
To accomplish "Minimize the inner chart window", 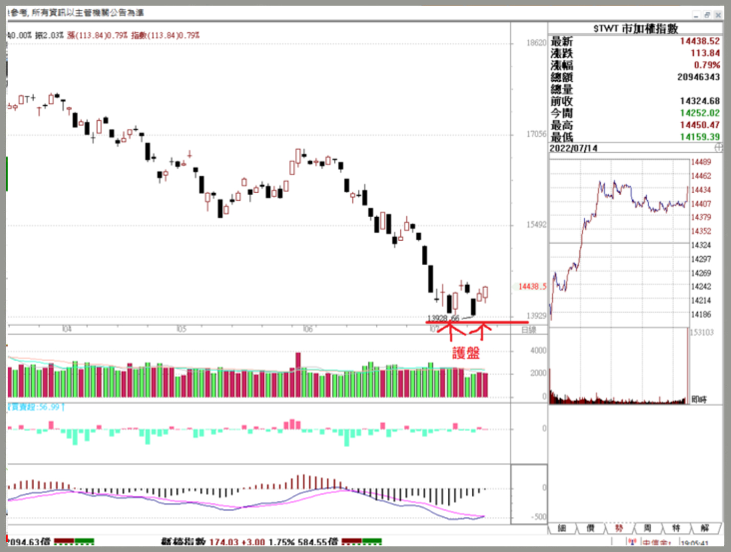I will click(x=697, y=15).
